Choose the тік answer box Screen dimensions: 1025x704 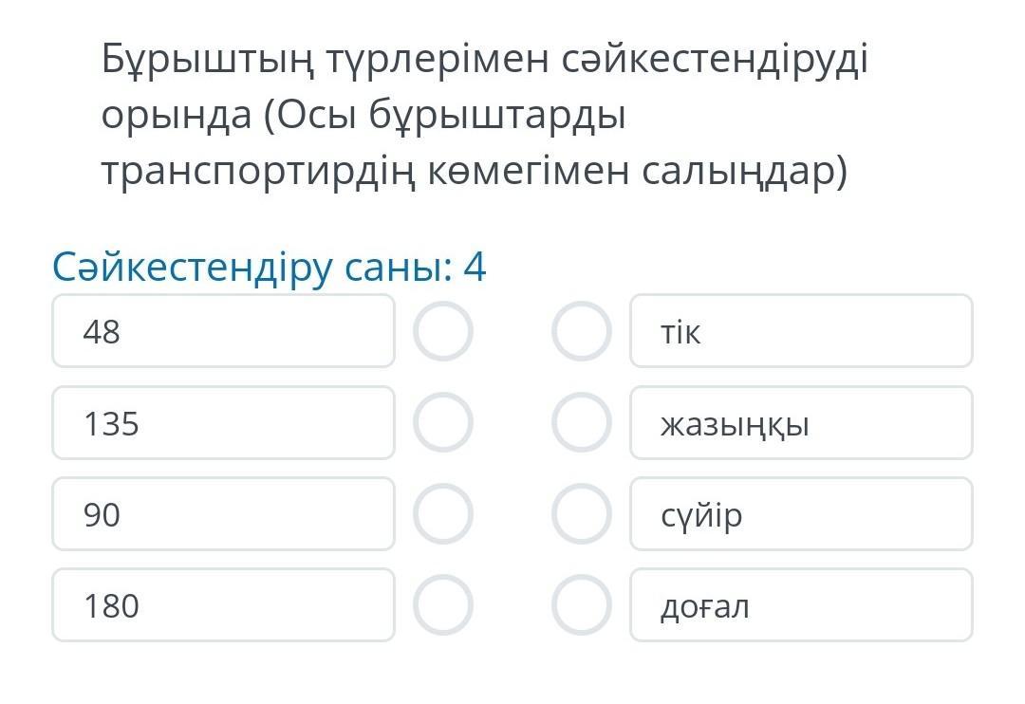[801, 331]
